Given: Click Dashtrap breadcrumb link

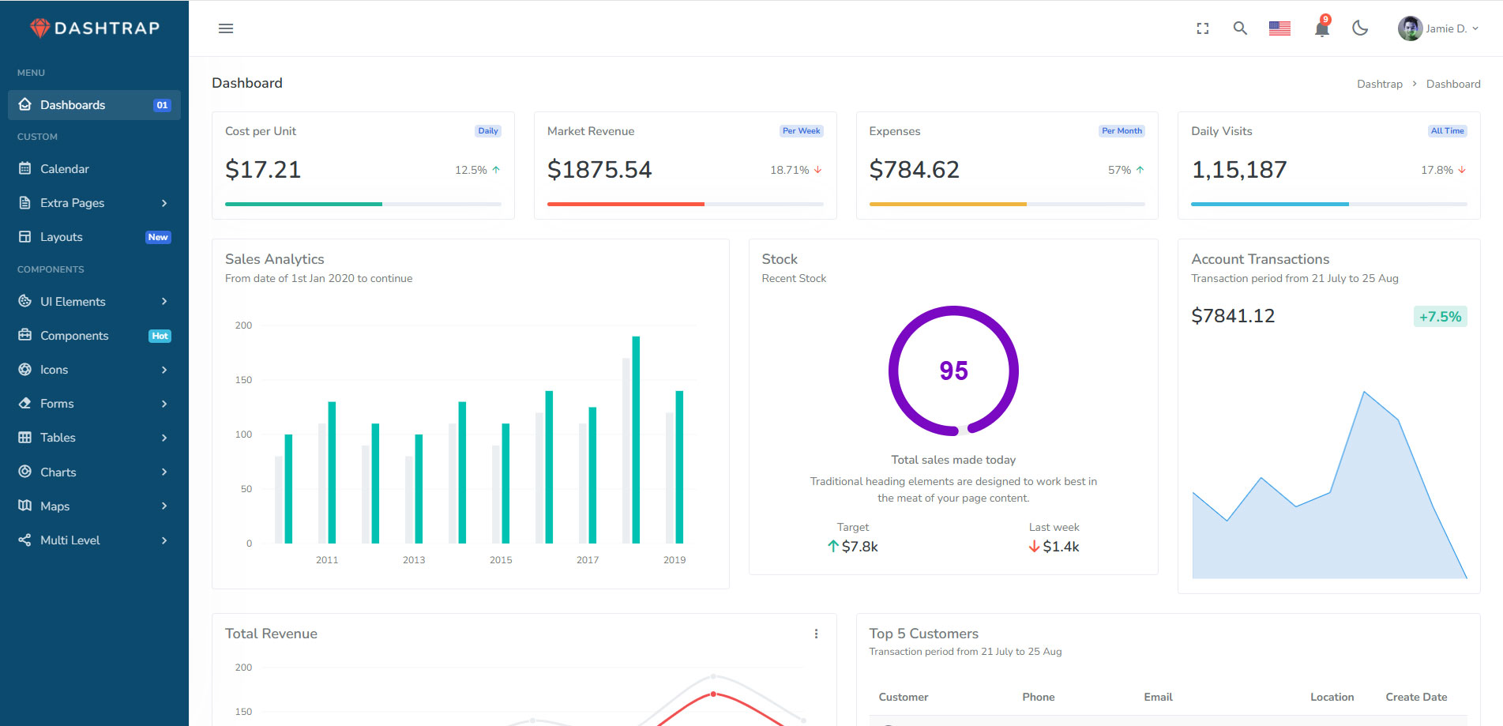Looking at the screenshot, I should [1380, 84].
